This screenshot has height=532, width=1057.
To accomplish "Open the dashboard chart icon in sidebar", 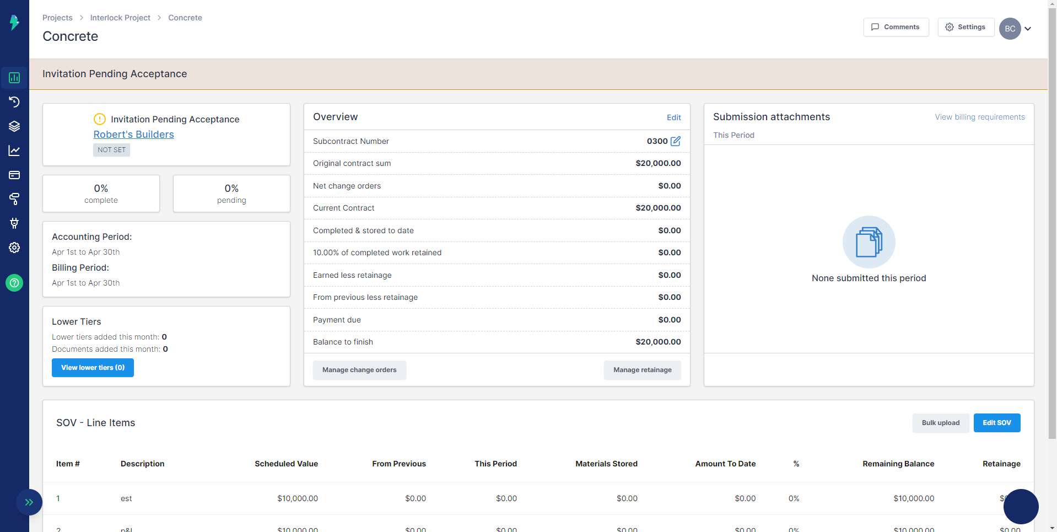I will point(14,78).
